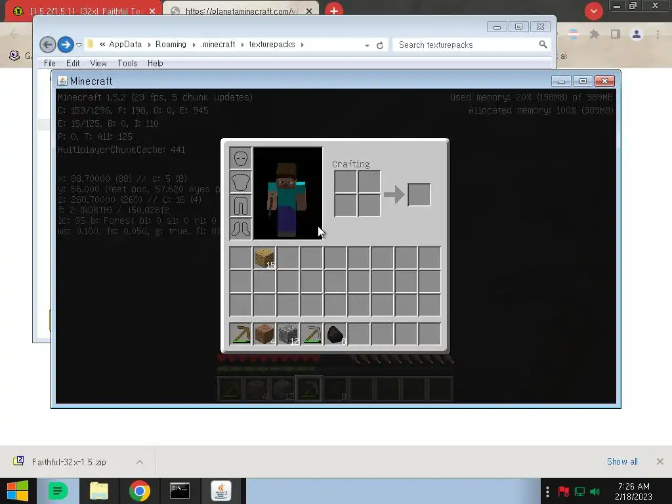Open the Tools menu in Explorer

click(128, 64)
